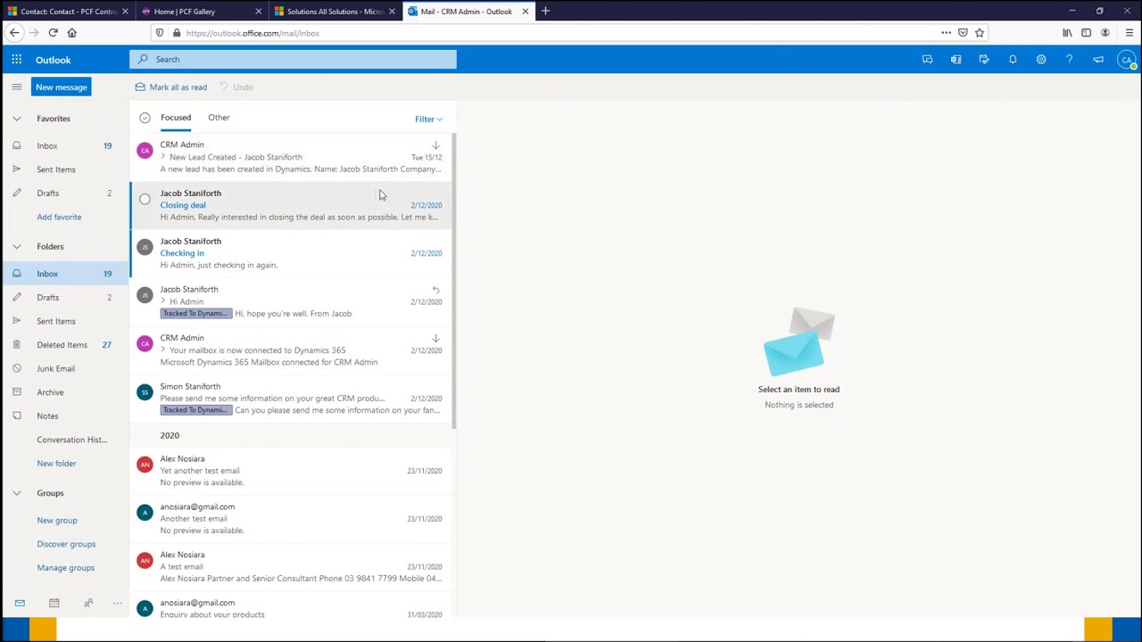The height and width of the screenshot is (642, 1142).
Task: Select all messages with the circle checkbox
Action: click(x=145, y=118)
